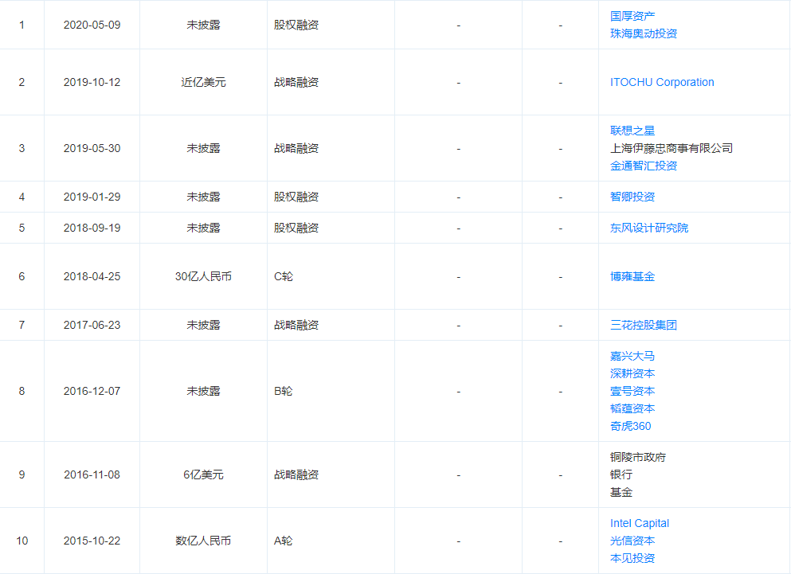Click 未披露 in the 2017-06-23 row
Screen dimensions: 791x574
pyautogui.click(x=203, y=325)
